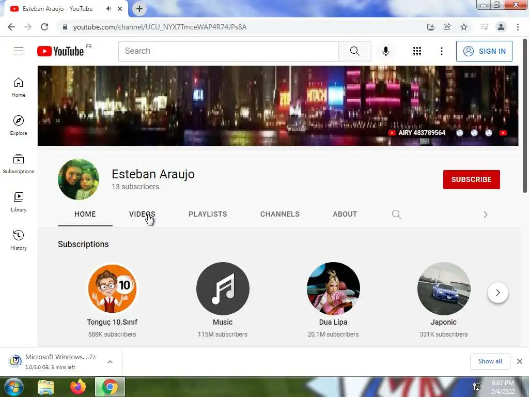Switch to the VIDEOS channel tab

[142, 214]
